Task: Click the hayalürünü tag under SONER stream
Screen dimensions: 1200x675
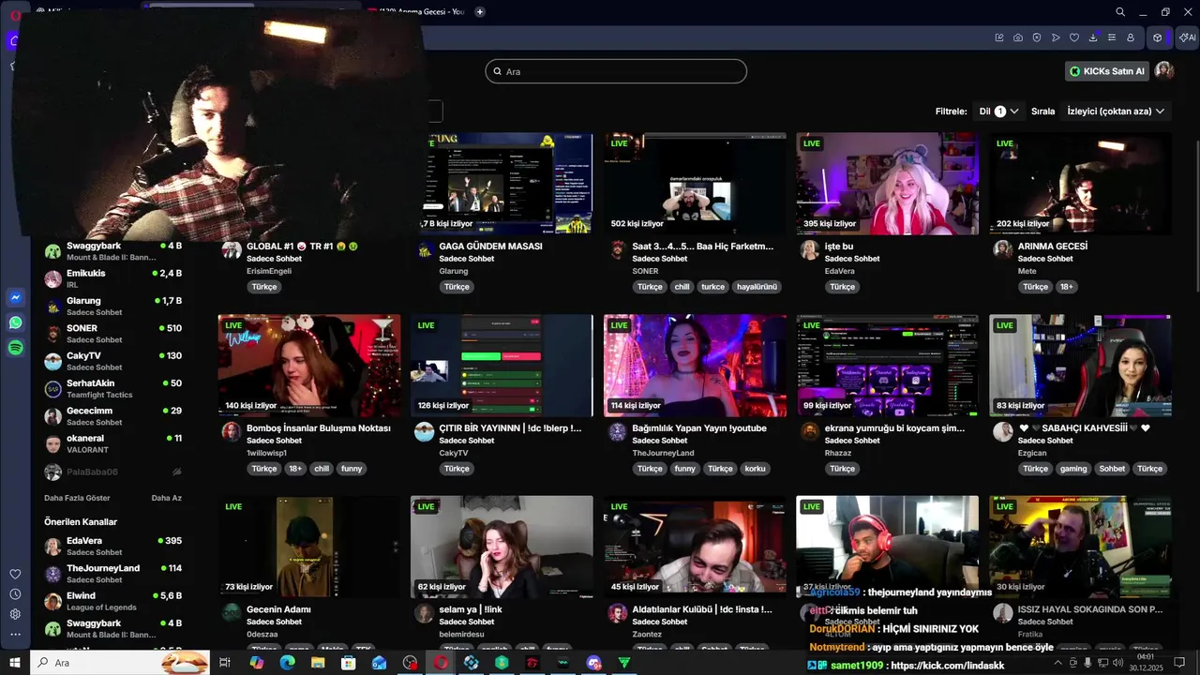Action: click(x=757, y=287)
